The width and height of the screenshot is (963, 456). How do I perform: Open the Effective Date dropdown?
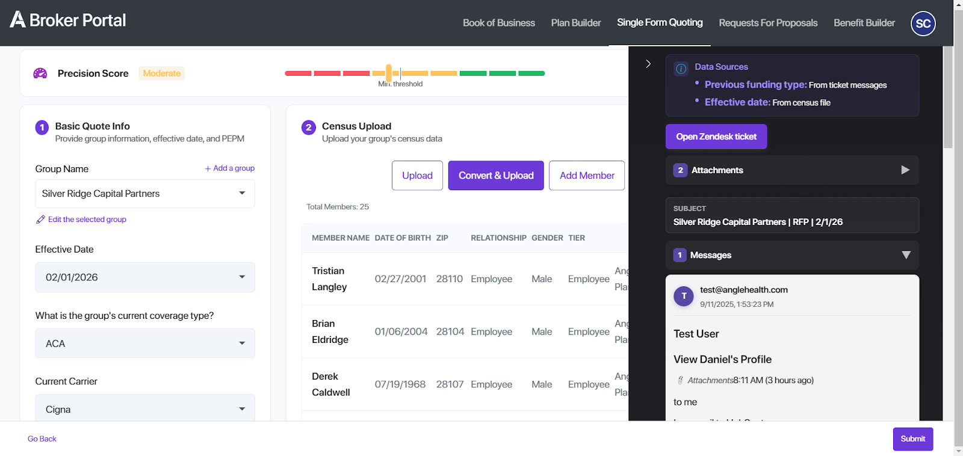[x=145, y=277]
